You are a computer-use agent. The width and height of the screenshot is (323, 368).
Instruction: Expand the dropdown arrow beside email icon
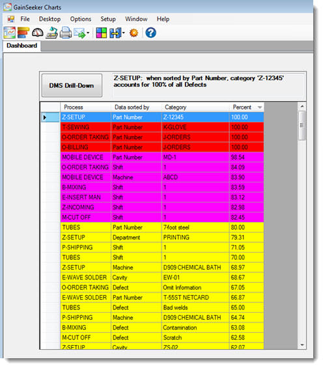tap(88, 33)
